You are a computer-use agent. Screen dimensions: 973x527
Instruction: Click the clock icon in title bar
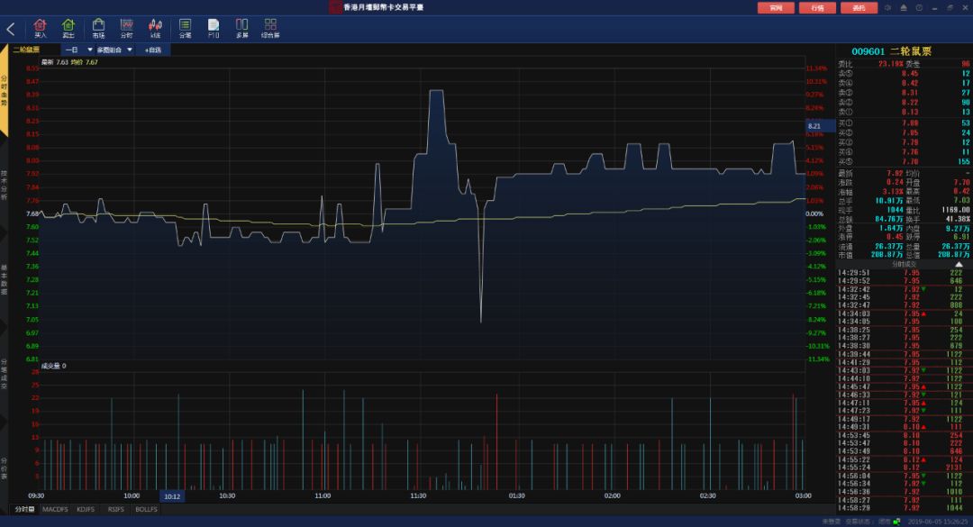[919, 7]
